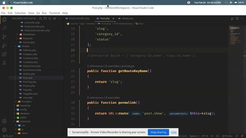The image size is (246, 138).
Task: Expand the public folder
Action: tap(23, 117)
